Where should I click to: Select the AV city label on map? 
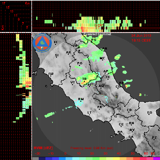coord(132,130)
